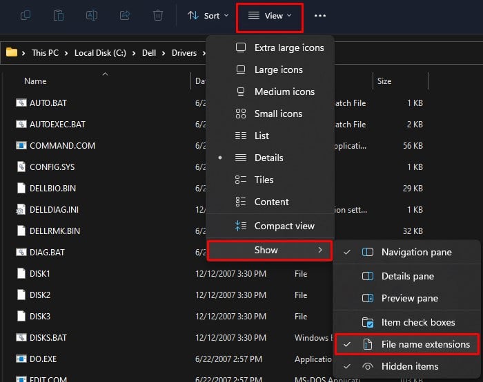Open the Sort dropdown
483x382 pixels.
pyautogui.click(x=208, y=15)
